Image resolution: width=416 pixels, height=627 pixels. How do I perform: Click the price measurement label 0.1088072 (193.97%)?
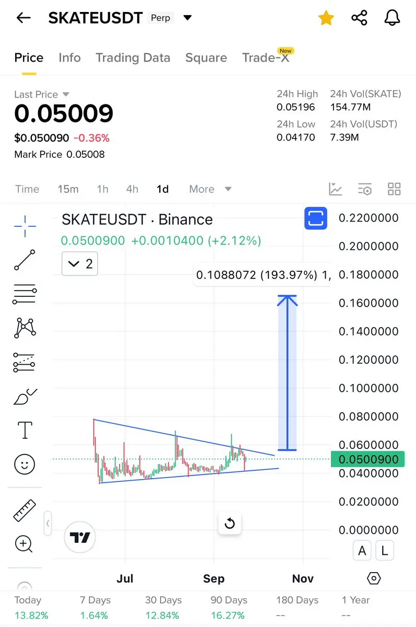click(263, 275)
